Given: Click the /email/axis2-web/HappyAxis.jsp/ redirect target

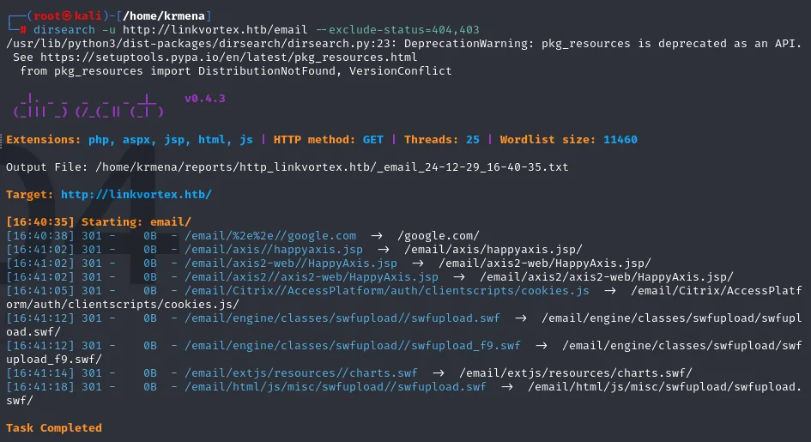Looking at the screenshot, I should coord(545,263).
